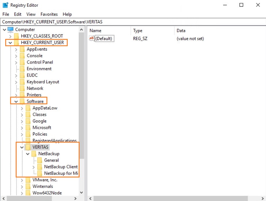This screenshot has height=201, width=266.
Task: Click the Console folder icon
Action: click(x=22, y=56)
